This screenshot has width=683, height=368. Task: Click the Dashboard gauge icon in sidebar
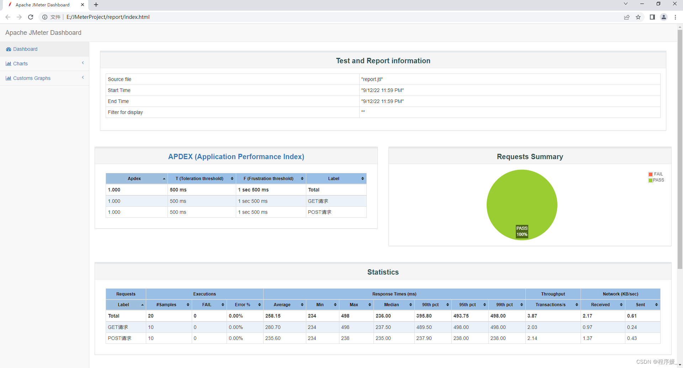click(9, 49)
